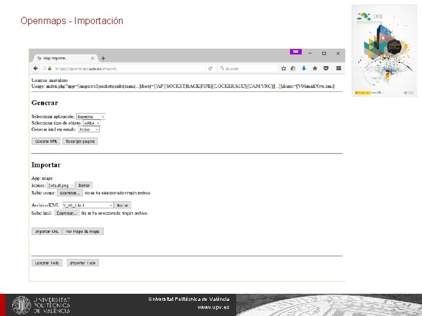Open the Iconos Default.png dropdown
This screenshot has height=316, width=422.
click(x=61, y=186)
